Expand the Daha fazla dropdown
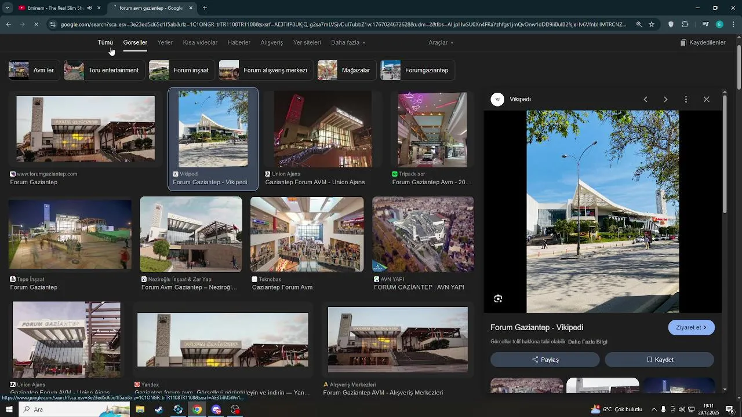This screenshot has height=417, width=742. point(348,42)
